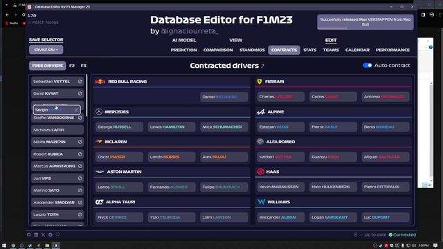Image resolution: width=443 pixels, height=249 pixels.
Task: Click the edit icon on Nikita Mazepin row
Action: tap(80, 142)
